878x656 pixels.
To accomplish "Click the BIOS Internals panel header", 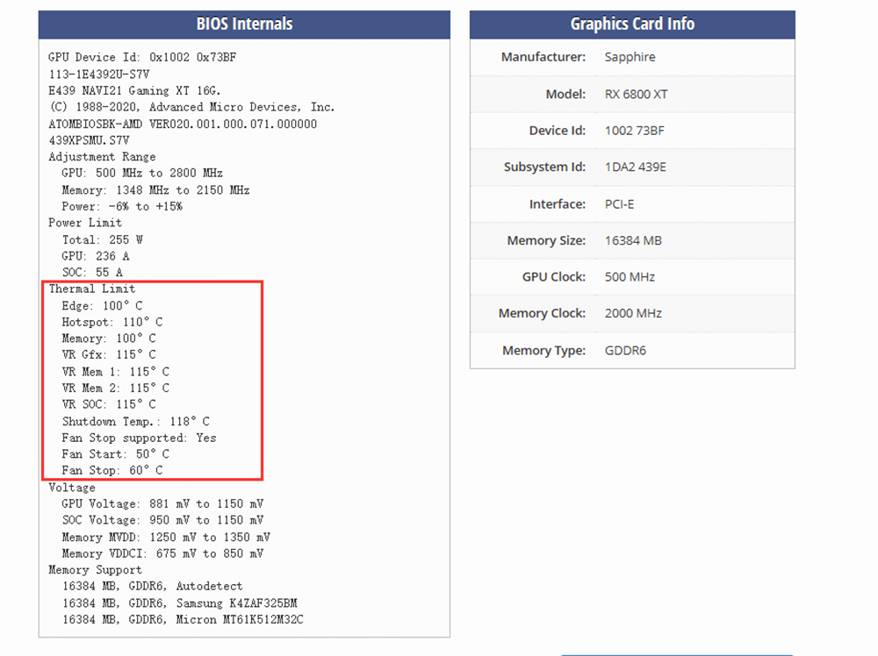I will [244, 25].
